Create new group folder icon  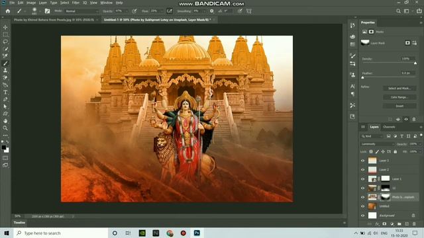pyautogui.click(x=399, y=224)
